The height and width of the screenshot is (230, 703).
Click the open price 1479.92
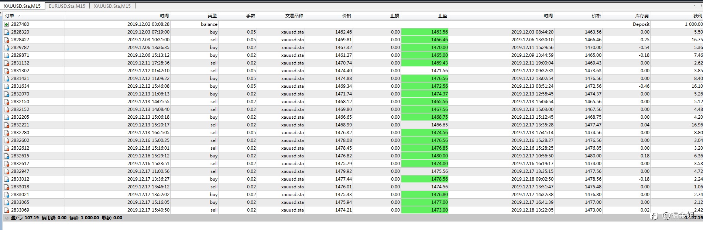click(x=343, y=171)
